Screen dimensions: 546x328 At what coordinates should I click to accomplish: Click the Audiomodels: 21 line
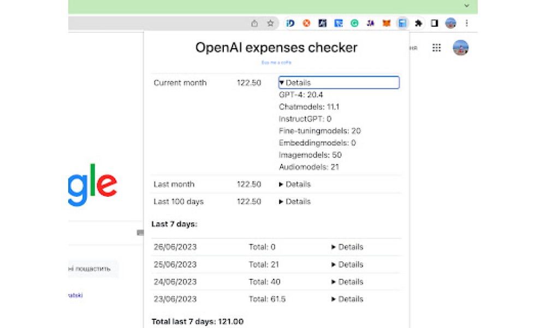click(x=309, y=167)
